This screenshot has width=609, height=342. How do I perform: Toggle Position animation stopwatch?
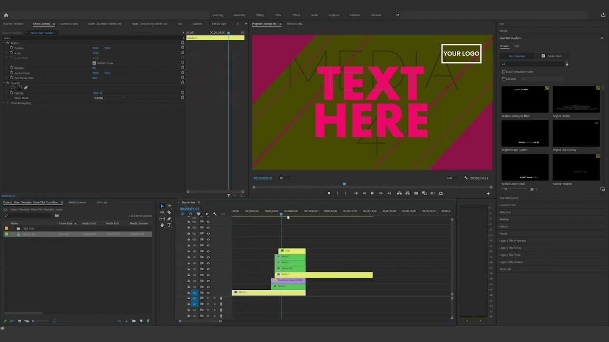(x=11, y=48)
